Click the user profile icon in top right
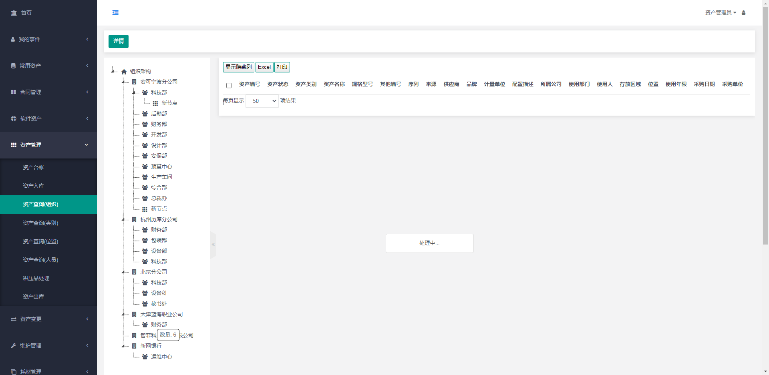This screenshot has width=769, height=375. [743, 13]
